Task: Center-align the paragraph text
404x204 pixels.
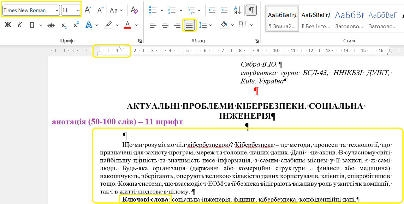Action: [165, 25]
